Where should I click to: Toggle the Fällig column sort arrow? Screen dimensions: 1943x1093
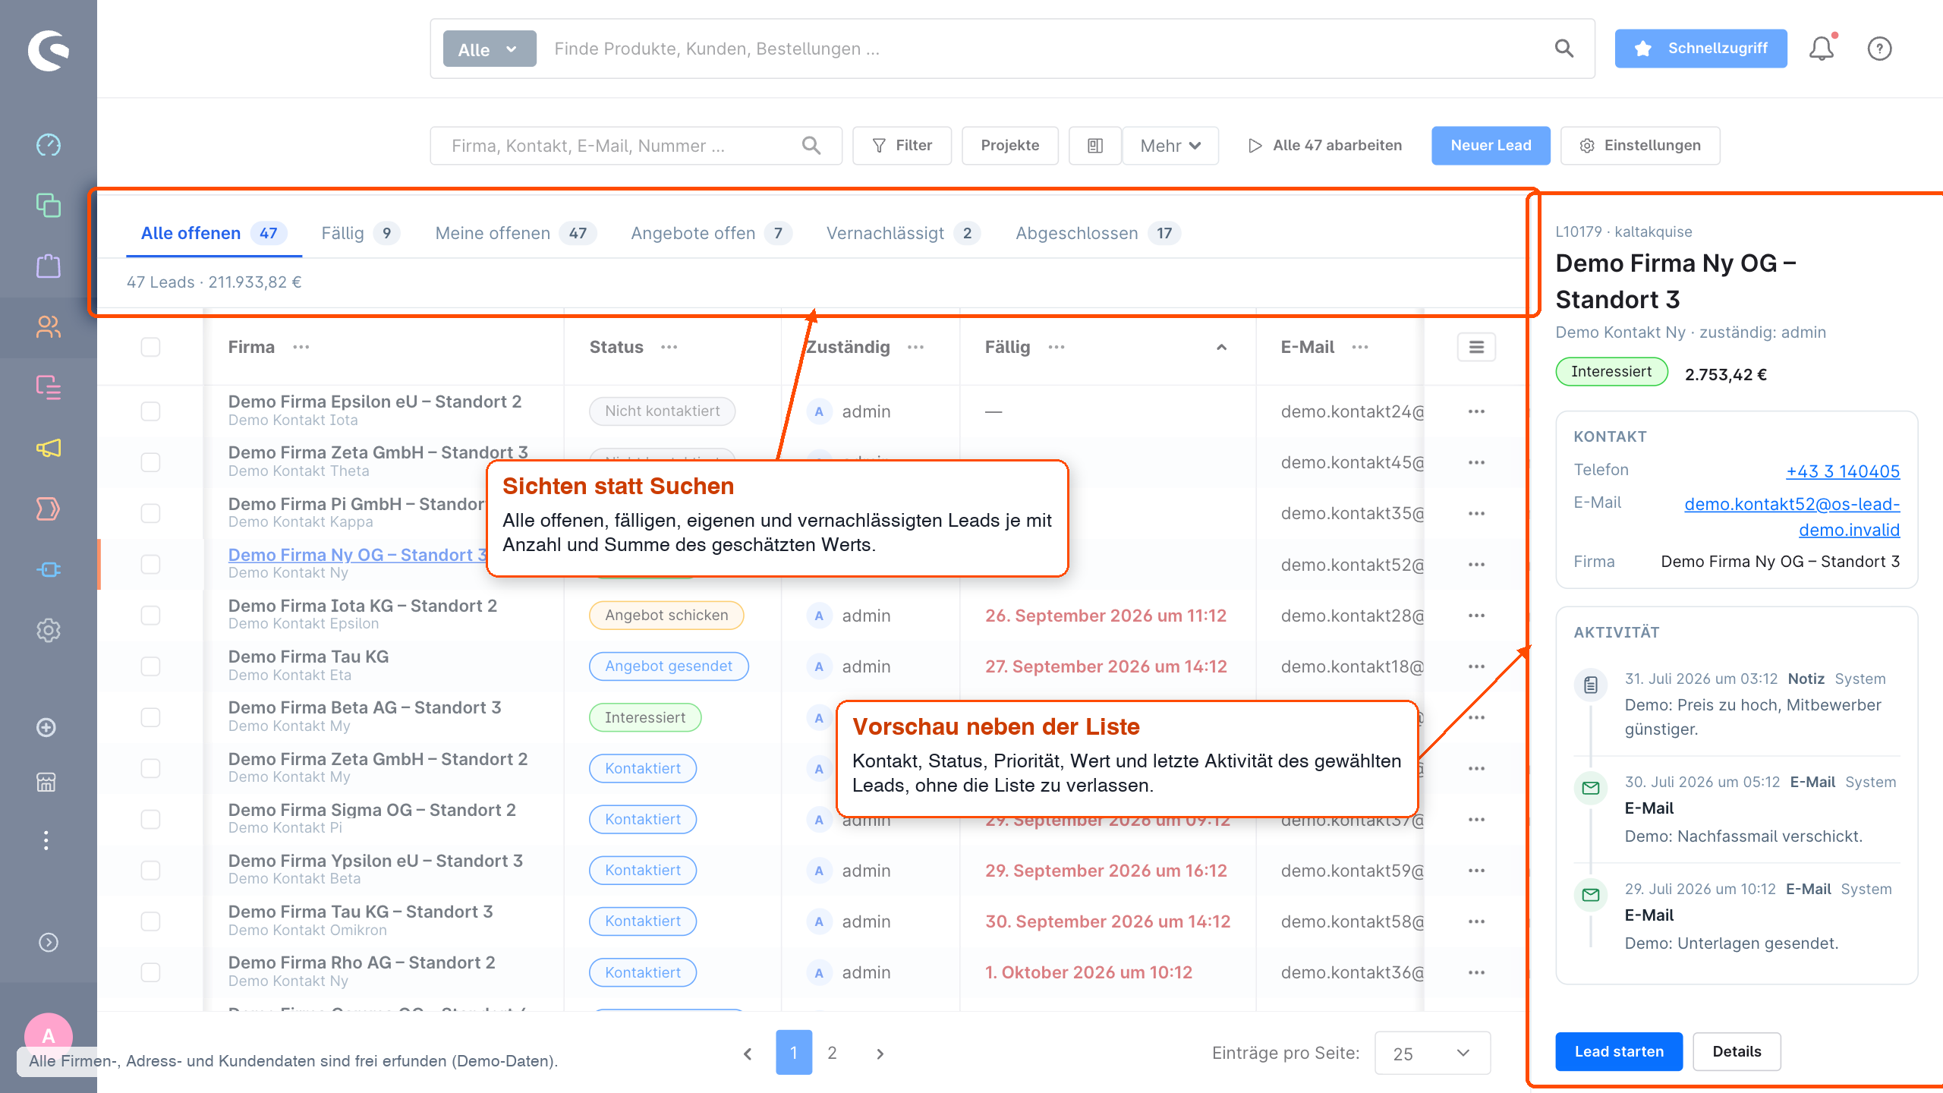[x=1221, y=347]
